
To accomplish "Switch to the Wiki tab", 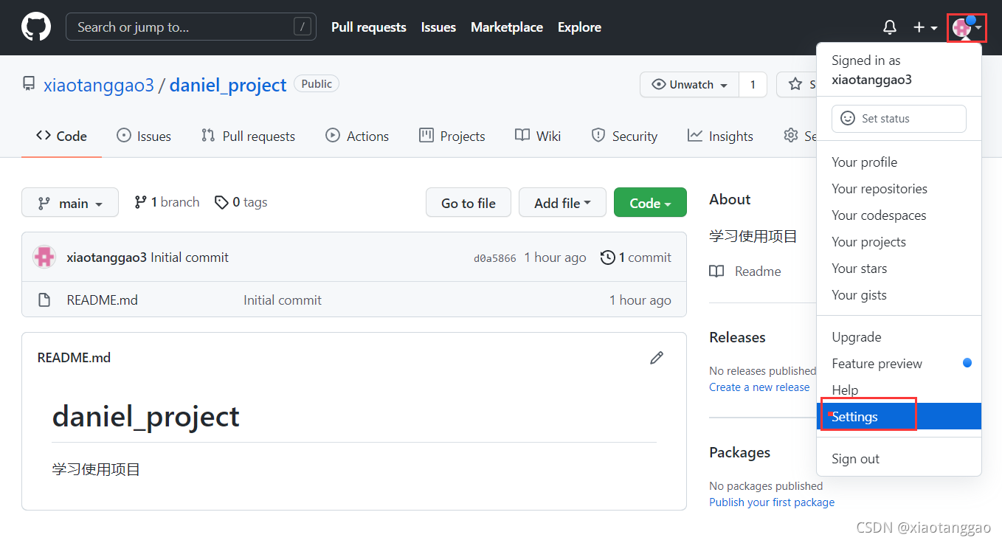I will (x=538, y=136).
